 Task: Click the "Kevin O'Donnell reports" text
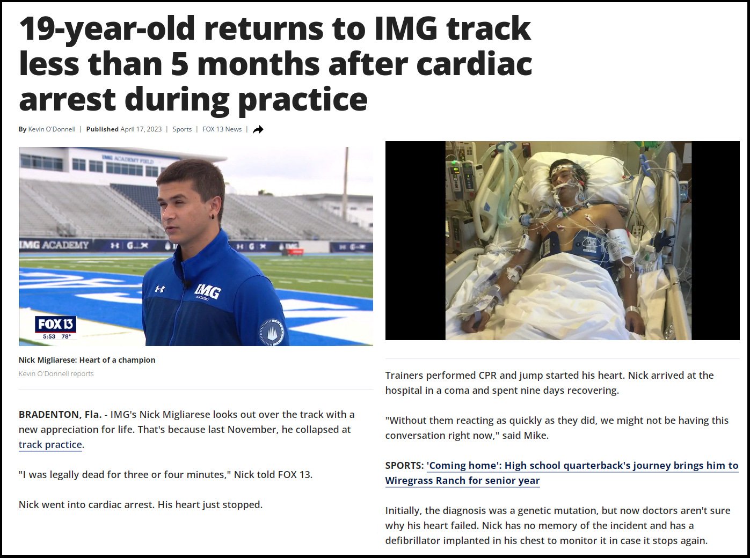56,374
